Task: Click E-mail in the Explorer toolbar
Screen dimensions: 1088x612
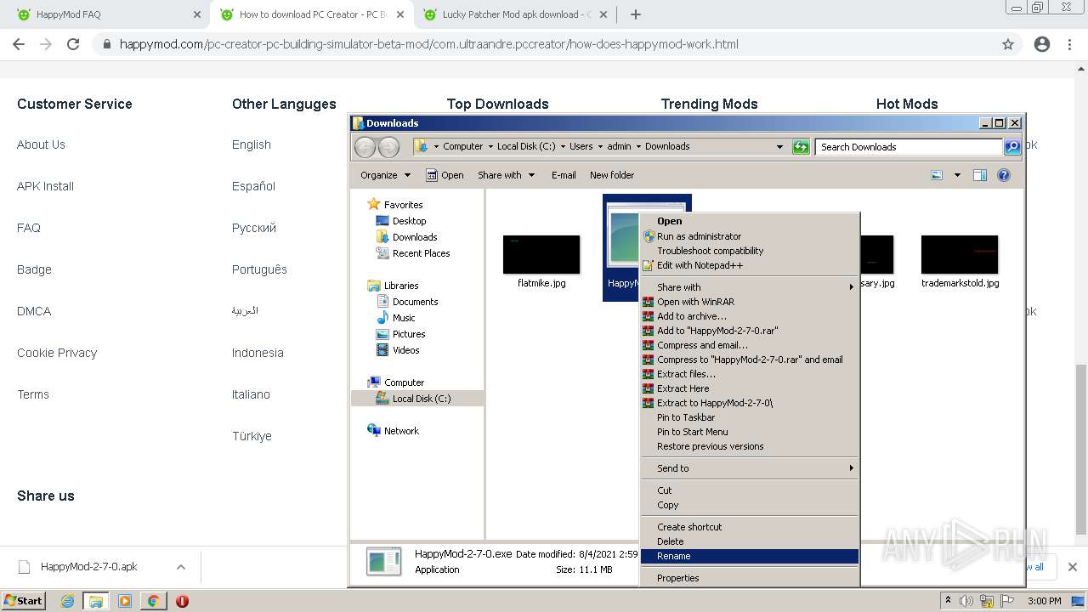Action: (x=564, y=175)
